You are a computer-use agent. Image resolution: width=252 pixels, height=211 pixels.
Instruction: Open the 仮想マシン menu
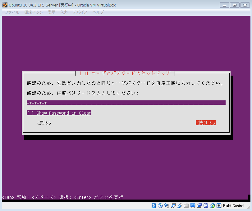pos(34,12)
